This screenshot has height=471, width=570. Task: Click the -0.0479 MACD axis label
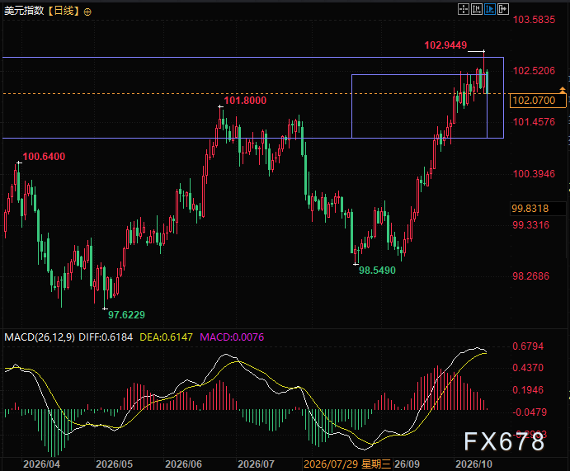530,412
